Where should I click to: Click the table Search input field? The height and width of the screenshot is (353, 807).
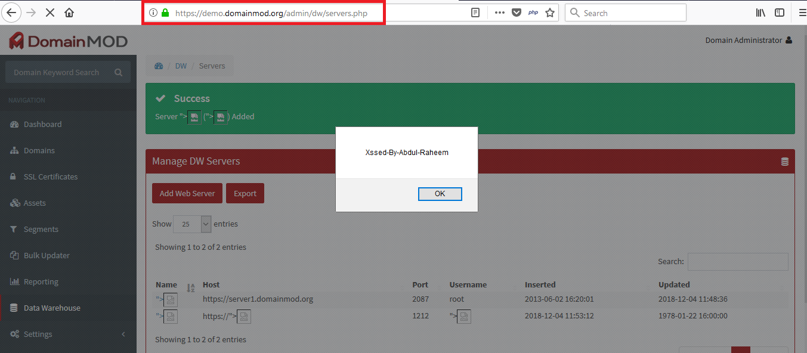click(737, 261)
